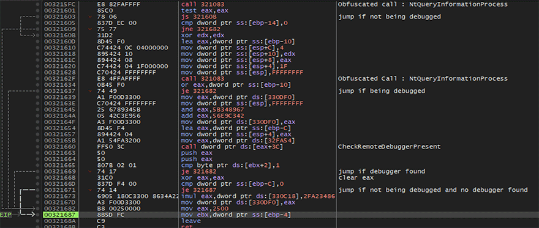Select comment jump if being debugged

point(382,91)
